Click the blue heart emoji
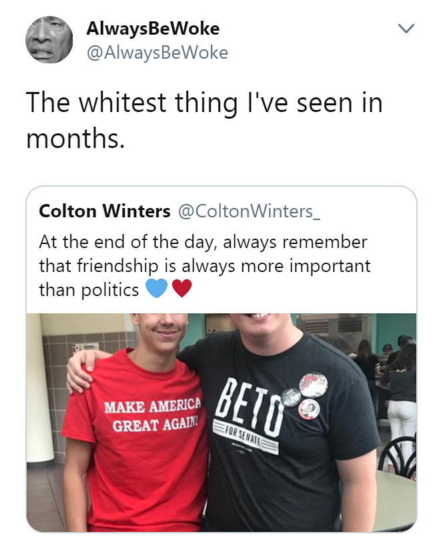443x552 pixels. (156, 290)
